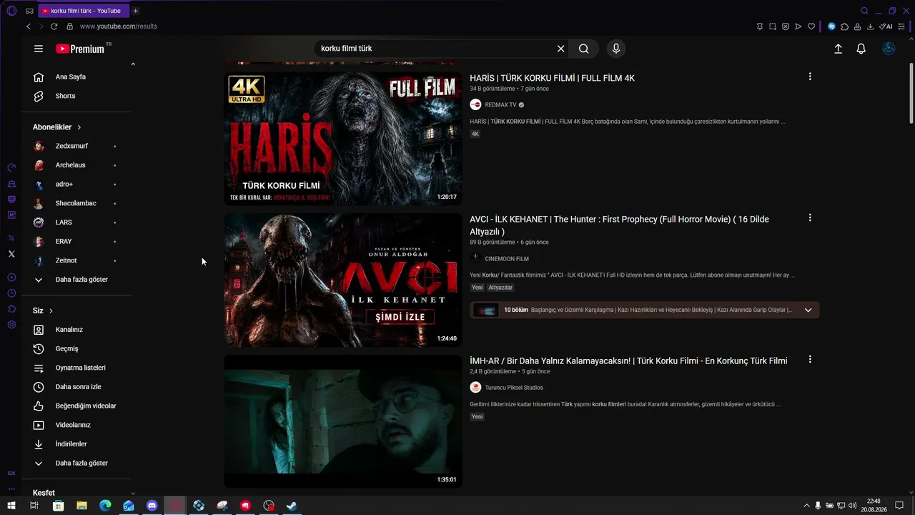Open the YouTube account avatar menu

pos(889,49)
